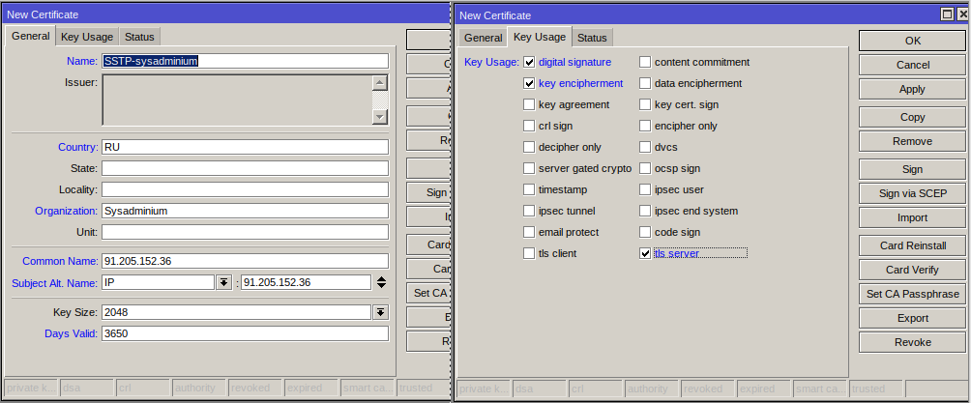The height and width of the screenshot is (403, 971).
Task: Click Sign via SCEP button
Action: coord(912,193)
